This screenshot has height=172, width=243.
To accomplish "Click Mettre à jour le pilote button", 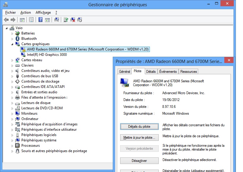I will coord(139,138).
